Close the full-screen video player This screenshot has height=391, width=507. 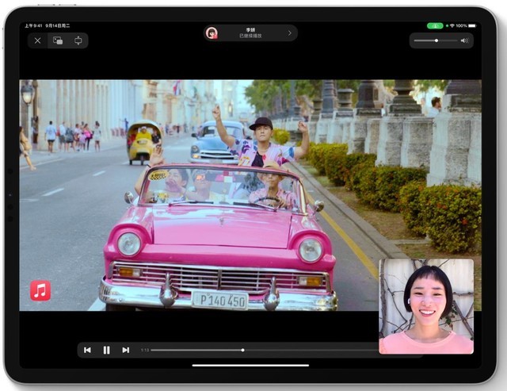coord(37,40)
